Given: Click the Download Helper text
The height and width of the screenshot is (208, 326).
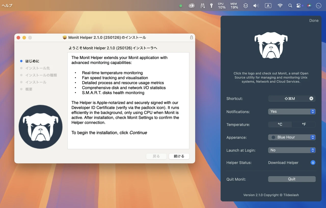Looking at the screenshot, I should [x=283, y=163].
